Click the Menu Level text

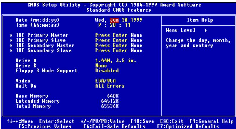(181, 30)
